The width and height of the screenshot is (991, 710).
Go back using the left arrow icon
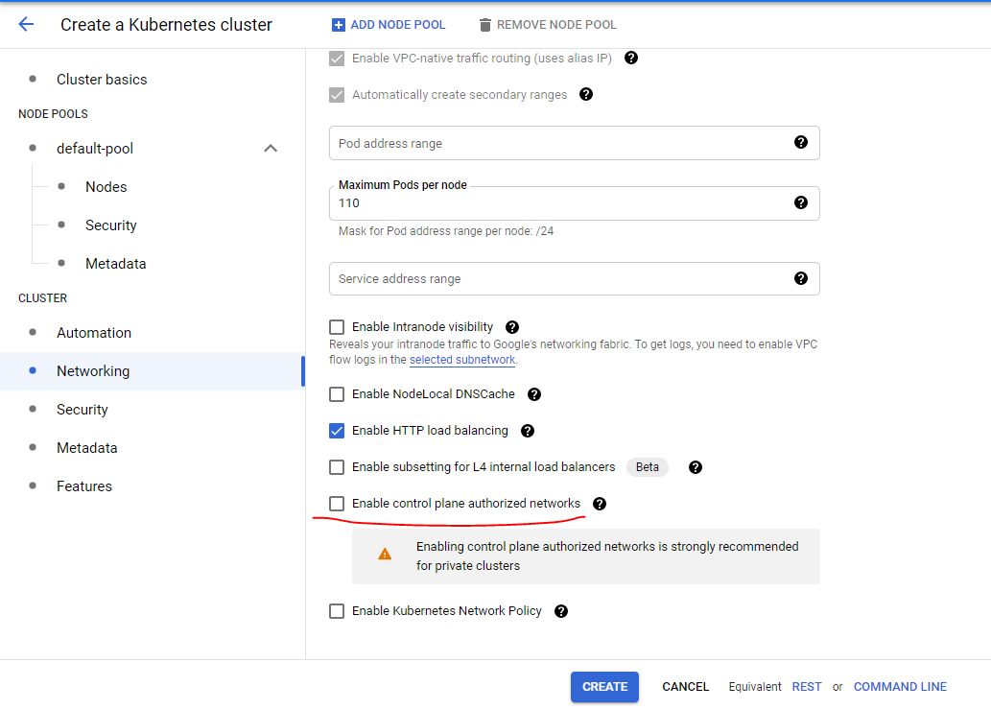(26, 24)
